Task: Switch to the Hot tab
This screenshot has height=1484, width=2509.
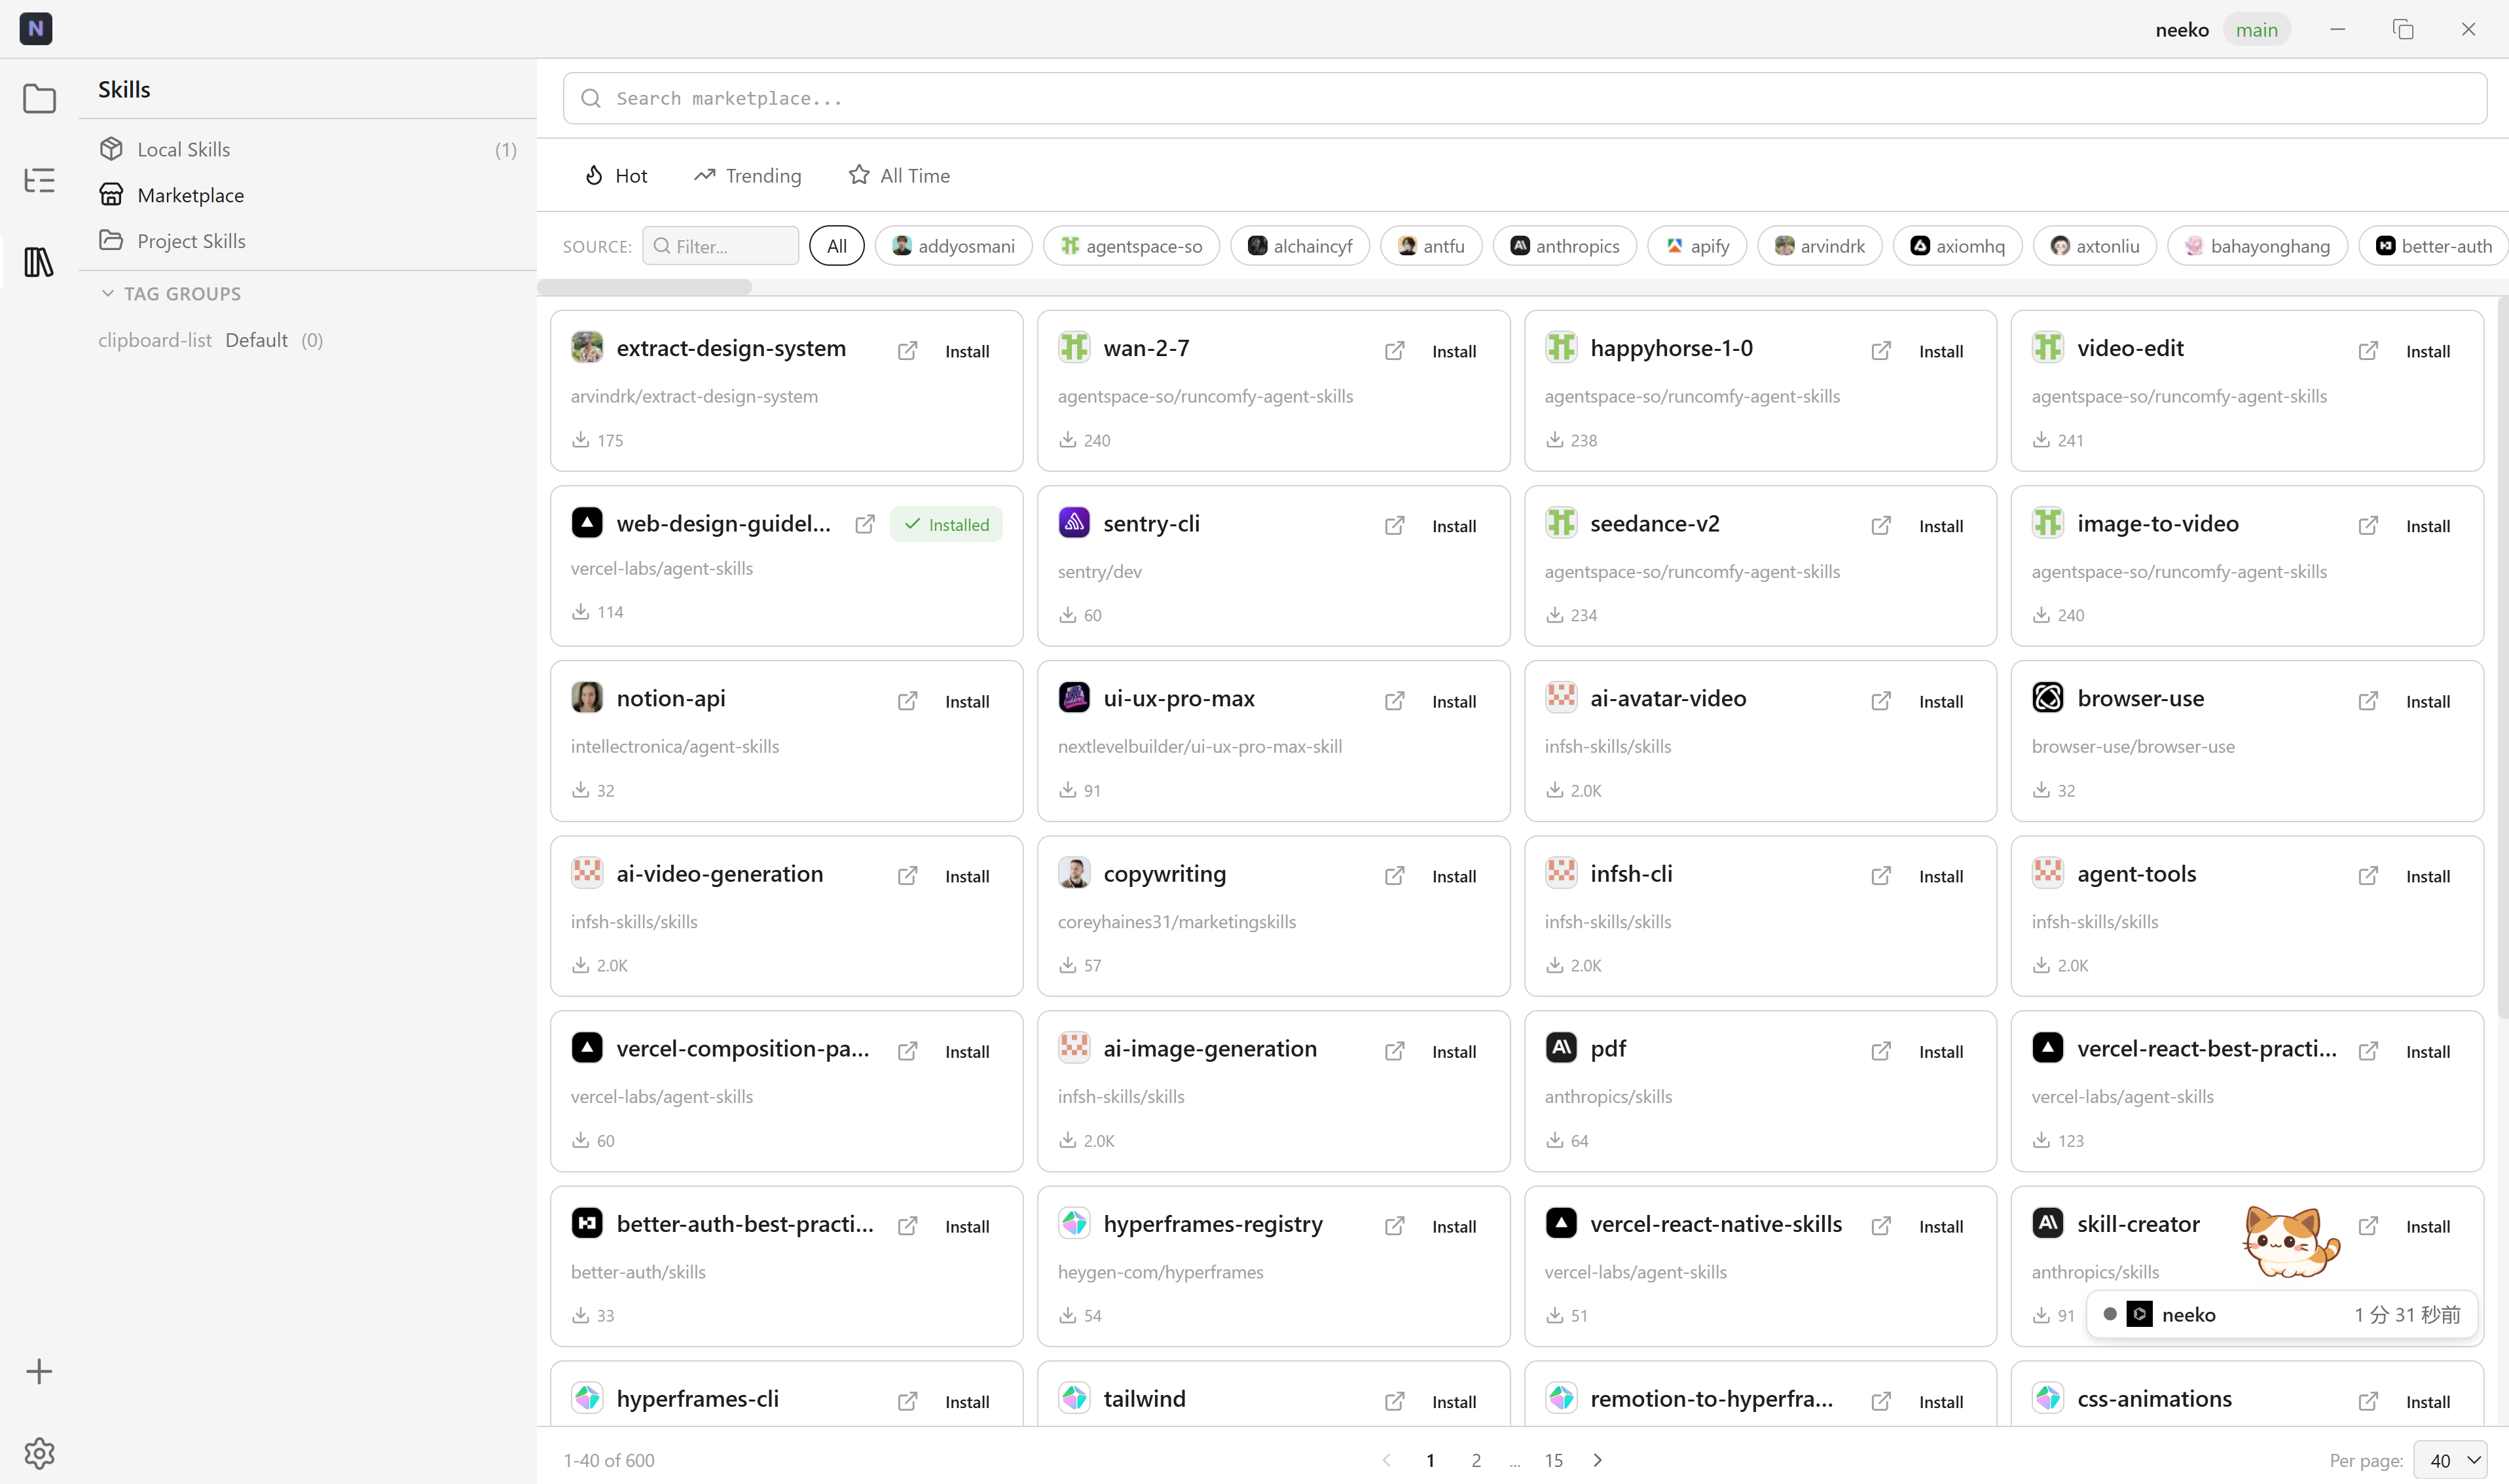Action: 616,176
